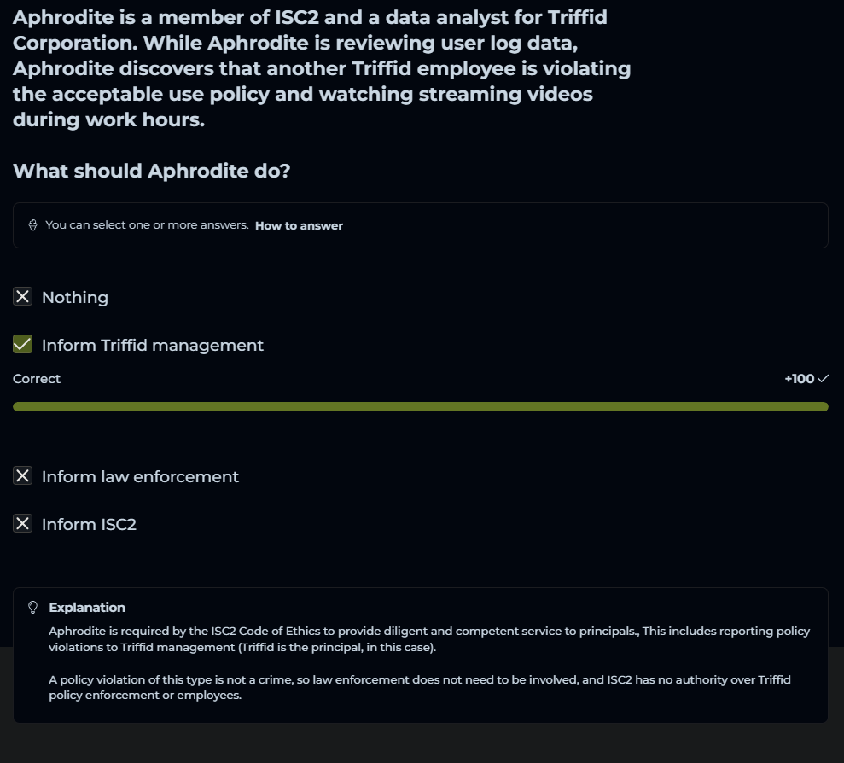Viewport: 844px width, 763px height.
Task: Click the explanation paragraph about law enforcement
Action: (x=419, y=687)
